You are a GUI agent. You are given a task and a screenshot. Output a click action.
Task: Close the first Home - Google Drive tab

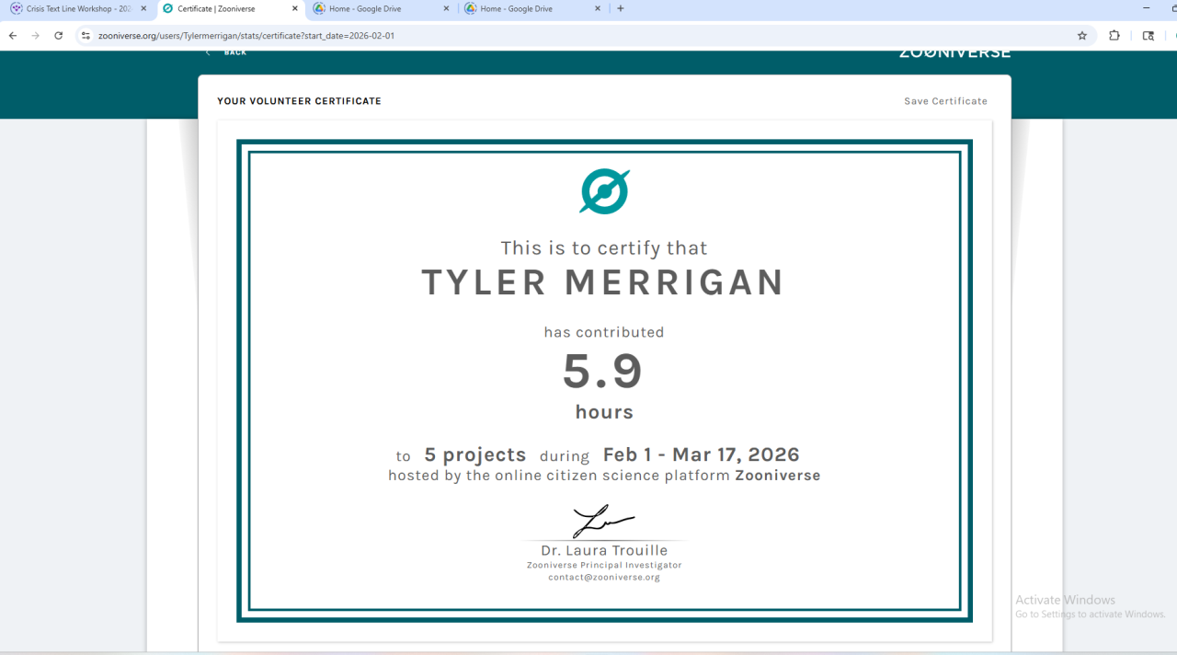click(x=446, y=8)
